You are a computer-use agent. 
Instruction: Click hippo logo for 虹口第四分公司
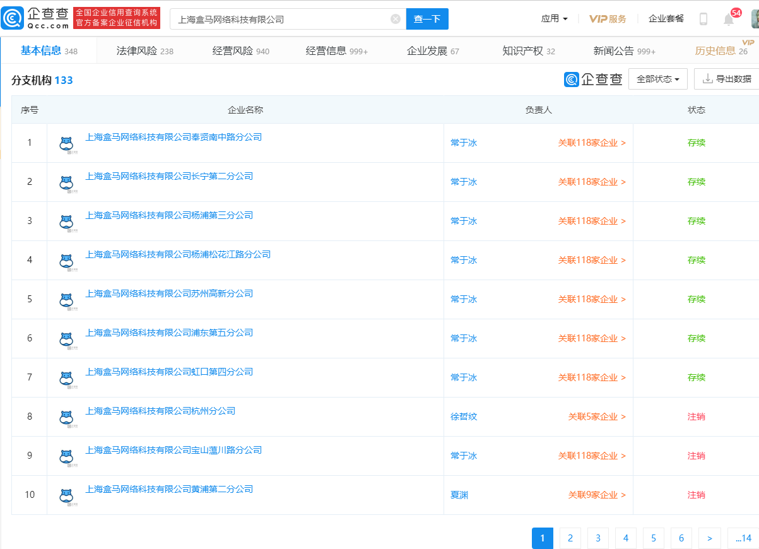(66, 379)
